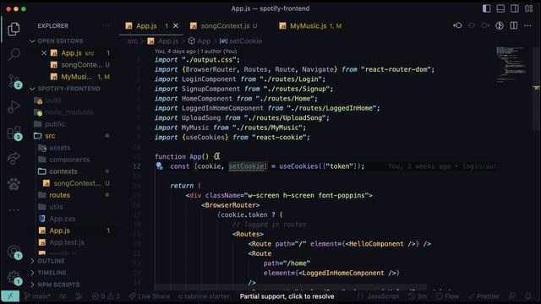This screenshot has width=541, height=304.
Task: Open the Run and Debug view
Action: click(14, 106)
